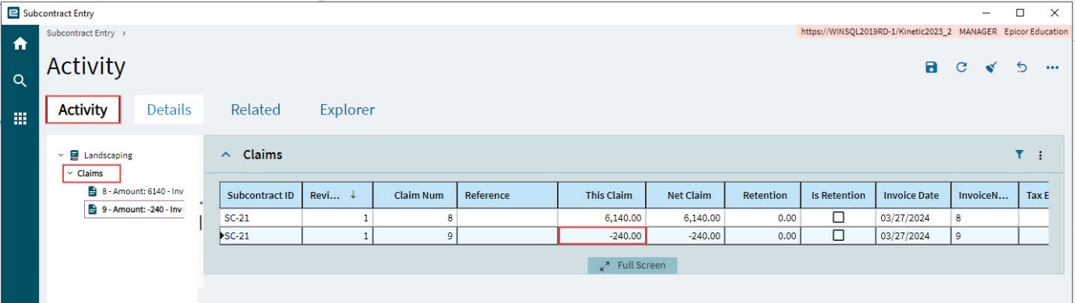This screenshot has width=1075, height=303.
Task: Click Claim Num cell with value 8
Action: [414, 218]
